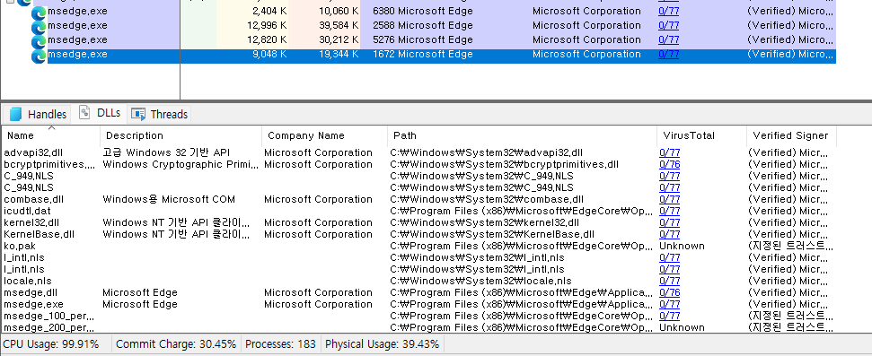This screenshot has width=872, height=356.
Task: Open VirusTotal result 0/76 for msedge.dll
Action: coord(670,292)
